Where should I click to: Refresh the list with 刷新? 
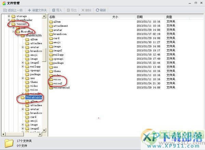(x=101, y=10)
